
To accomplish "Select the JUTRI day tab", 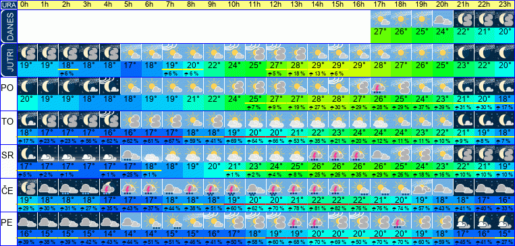I will pos(9,61).
